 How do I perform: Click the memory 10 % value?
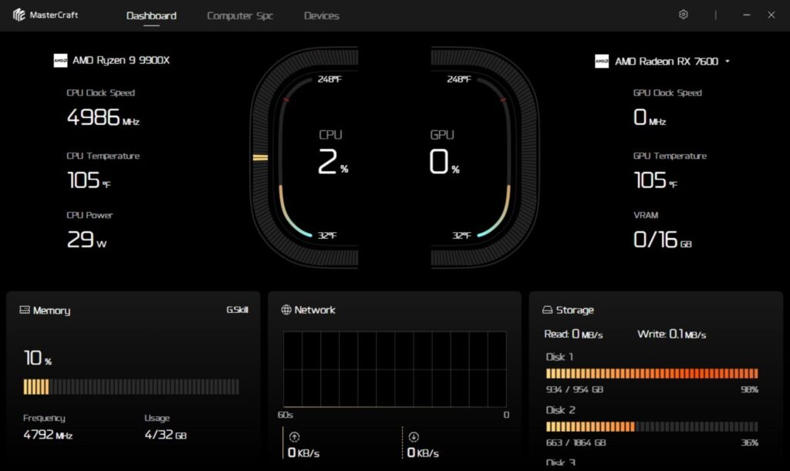38,358
